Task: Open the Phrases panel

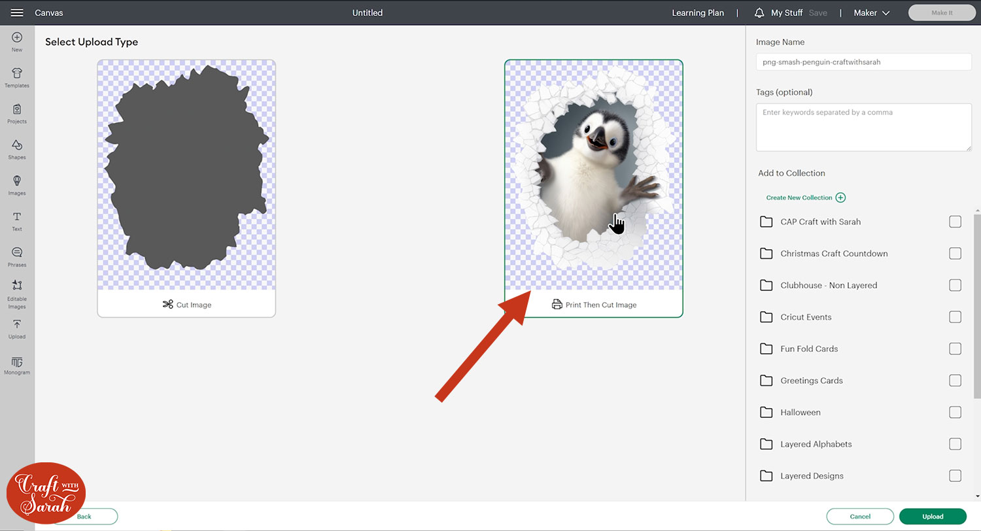Action: point(17,258)
